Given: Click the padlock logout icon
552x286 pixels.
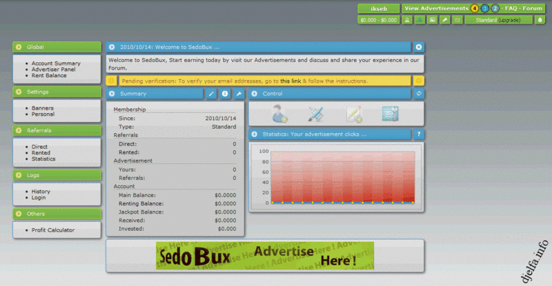Looking at the screenshot, I should click(540, 20).
